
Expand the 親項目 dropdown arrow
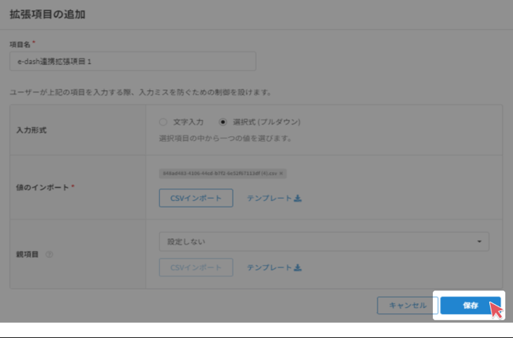pyautogui.click(x=481, y=242)
